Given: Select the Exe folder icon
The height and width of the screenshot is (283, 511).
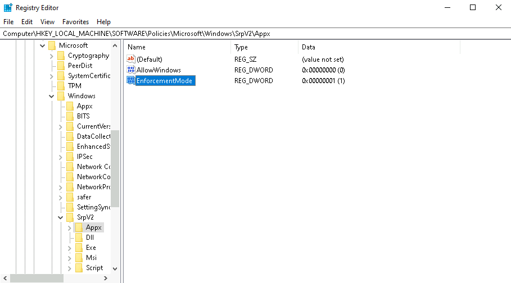Looking at the screenshot, I should [x=79, y=248].
